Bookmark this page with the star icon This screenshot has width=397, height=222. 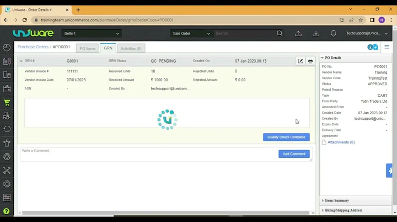(x=361, y=20)
